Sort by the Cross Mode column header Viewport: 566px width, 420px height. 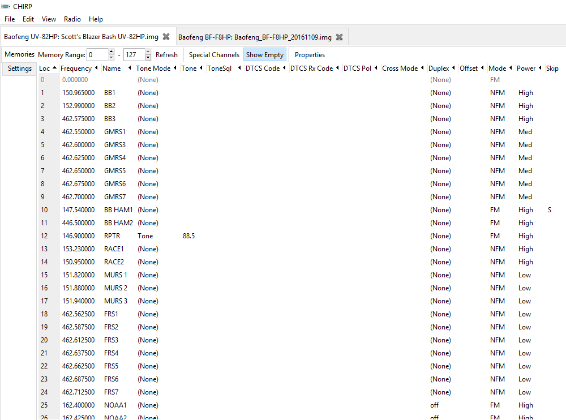click(x=403, y=68)
